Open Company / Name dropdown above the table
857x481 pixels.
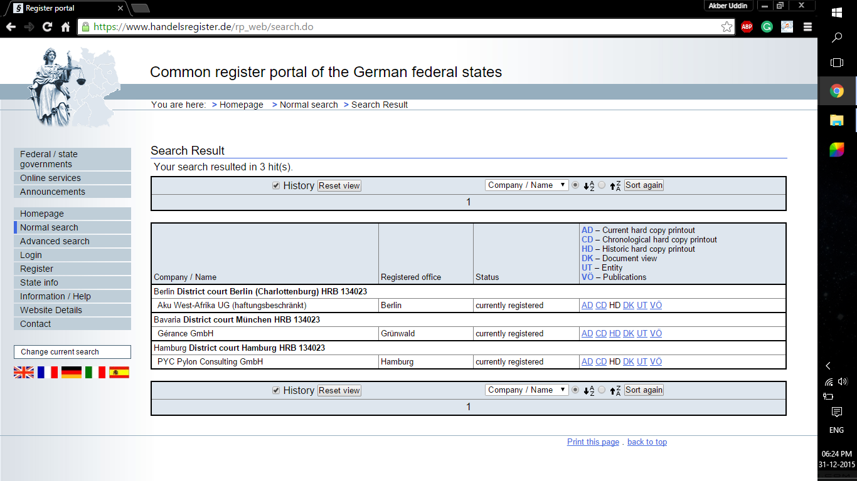[527, 185]
